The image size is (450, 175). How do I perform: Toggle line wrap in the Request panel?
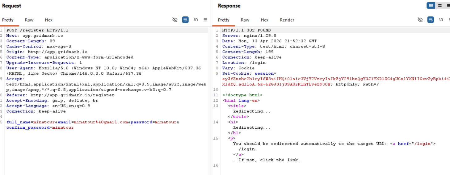tap(185, 20)
